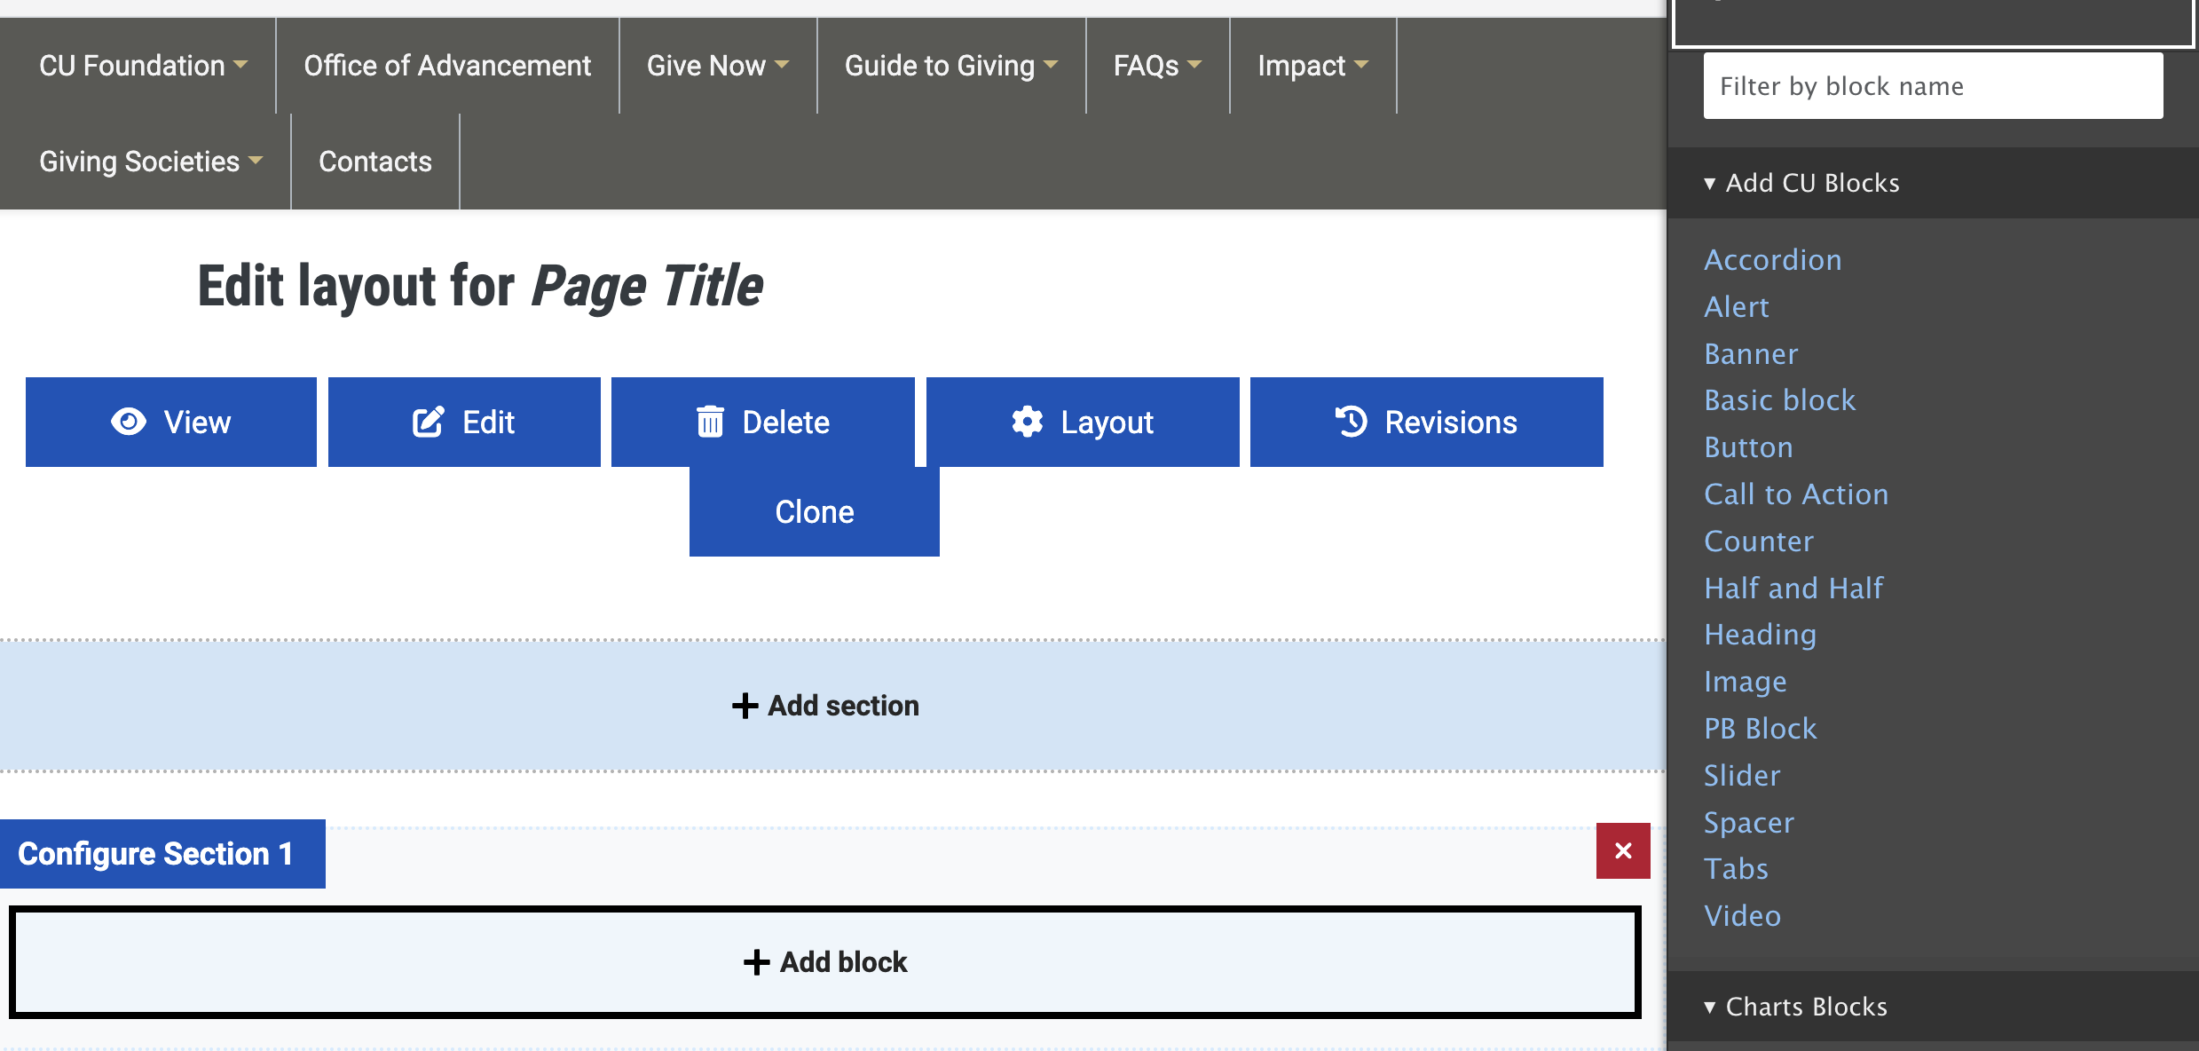
Task: Click the trash icon on Delete button
Action: pyautogui.click(x=710, y=422)
